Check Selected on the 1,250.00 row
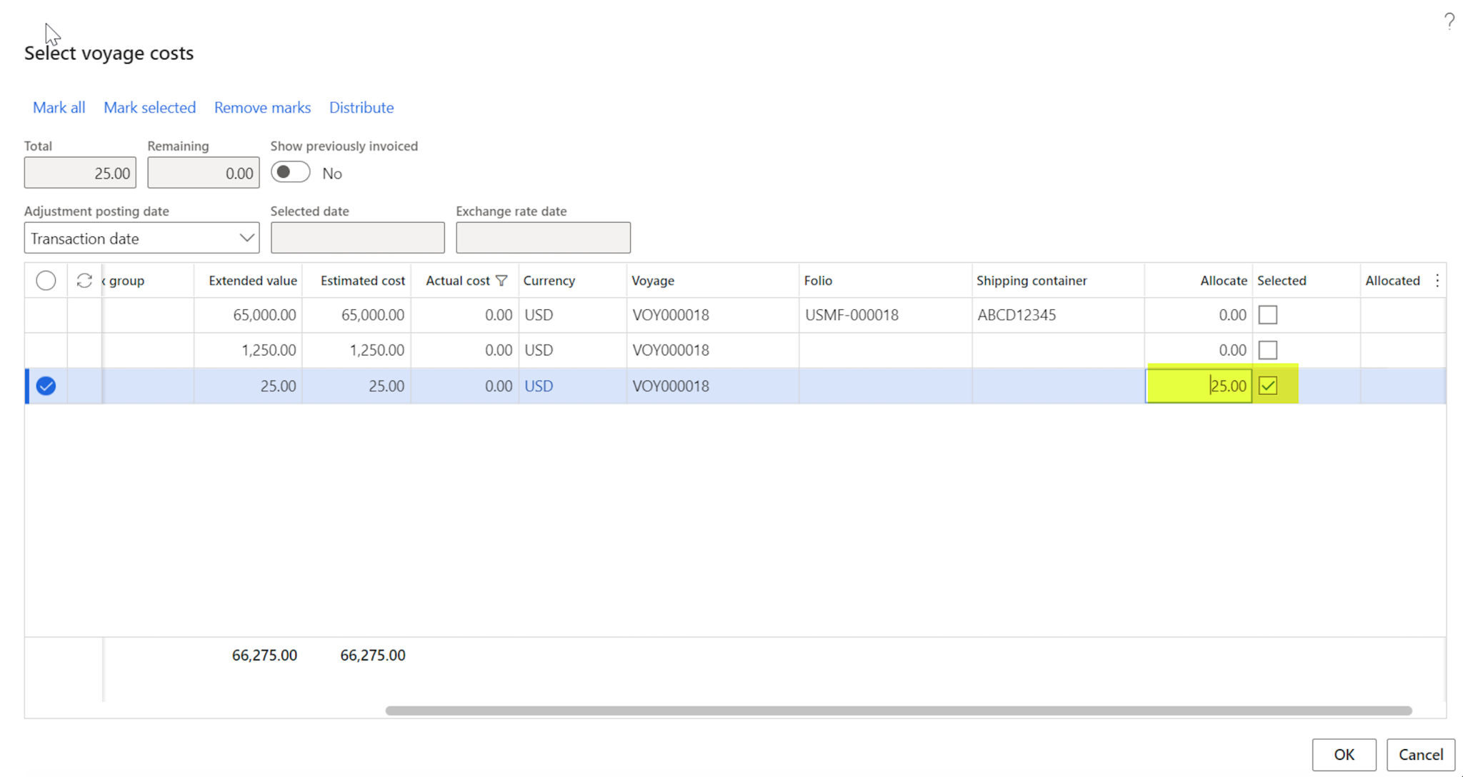 [1268, 350]
